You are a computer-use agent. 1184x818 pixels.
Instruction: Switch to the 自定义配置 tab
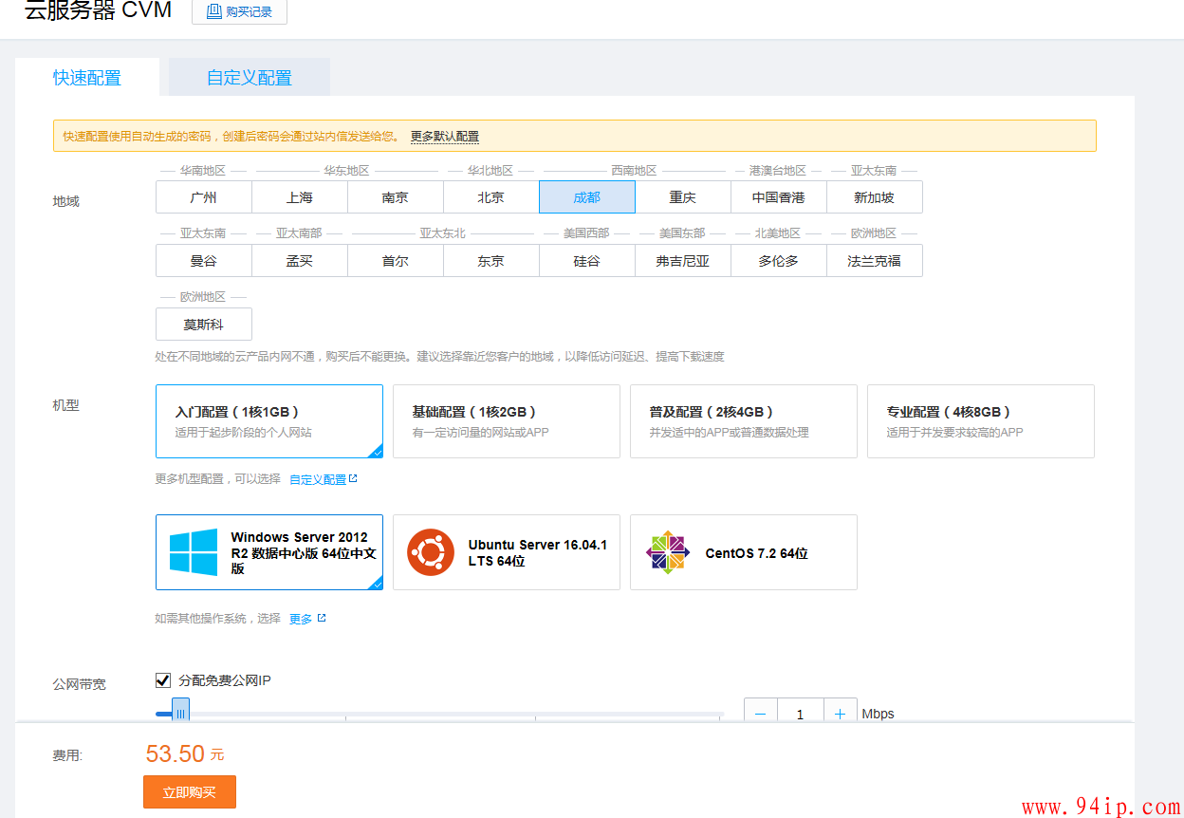pyautogui.click(x=250, y=78)
